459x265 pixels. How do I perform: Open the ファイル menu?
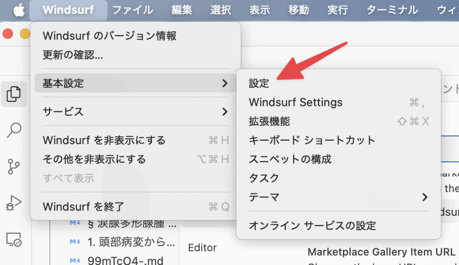133,10
